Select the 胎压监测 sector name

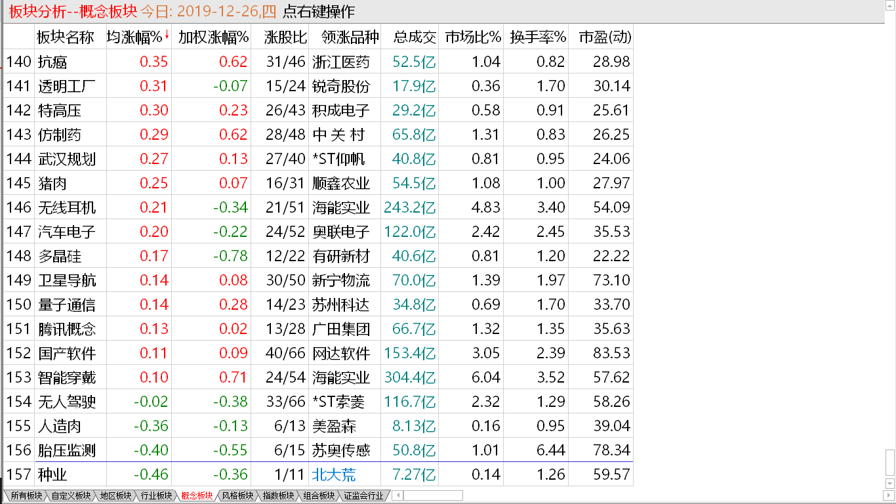67,450
